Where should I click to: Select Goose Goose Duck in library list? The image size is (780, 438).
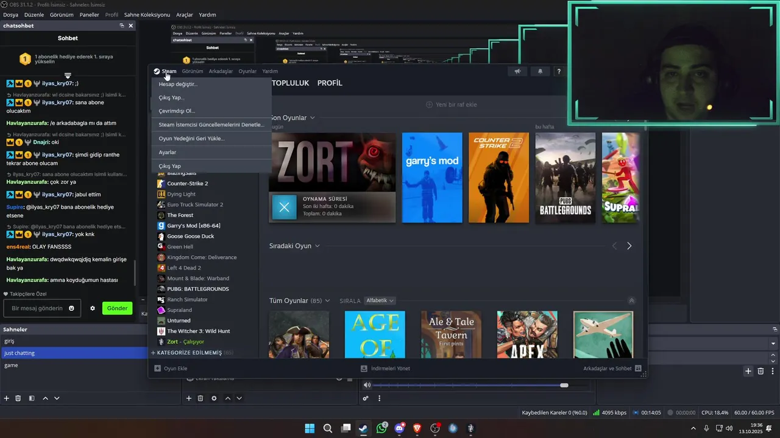click(x=191, y=236)
